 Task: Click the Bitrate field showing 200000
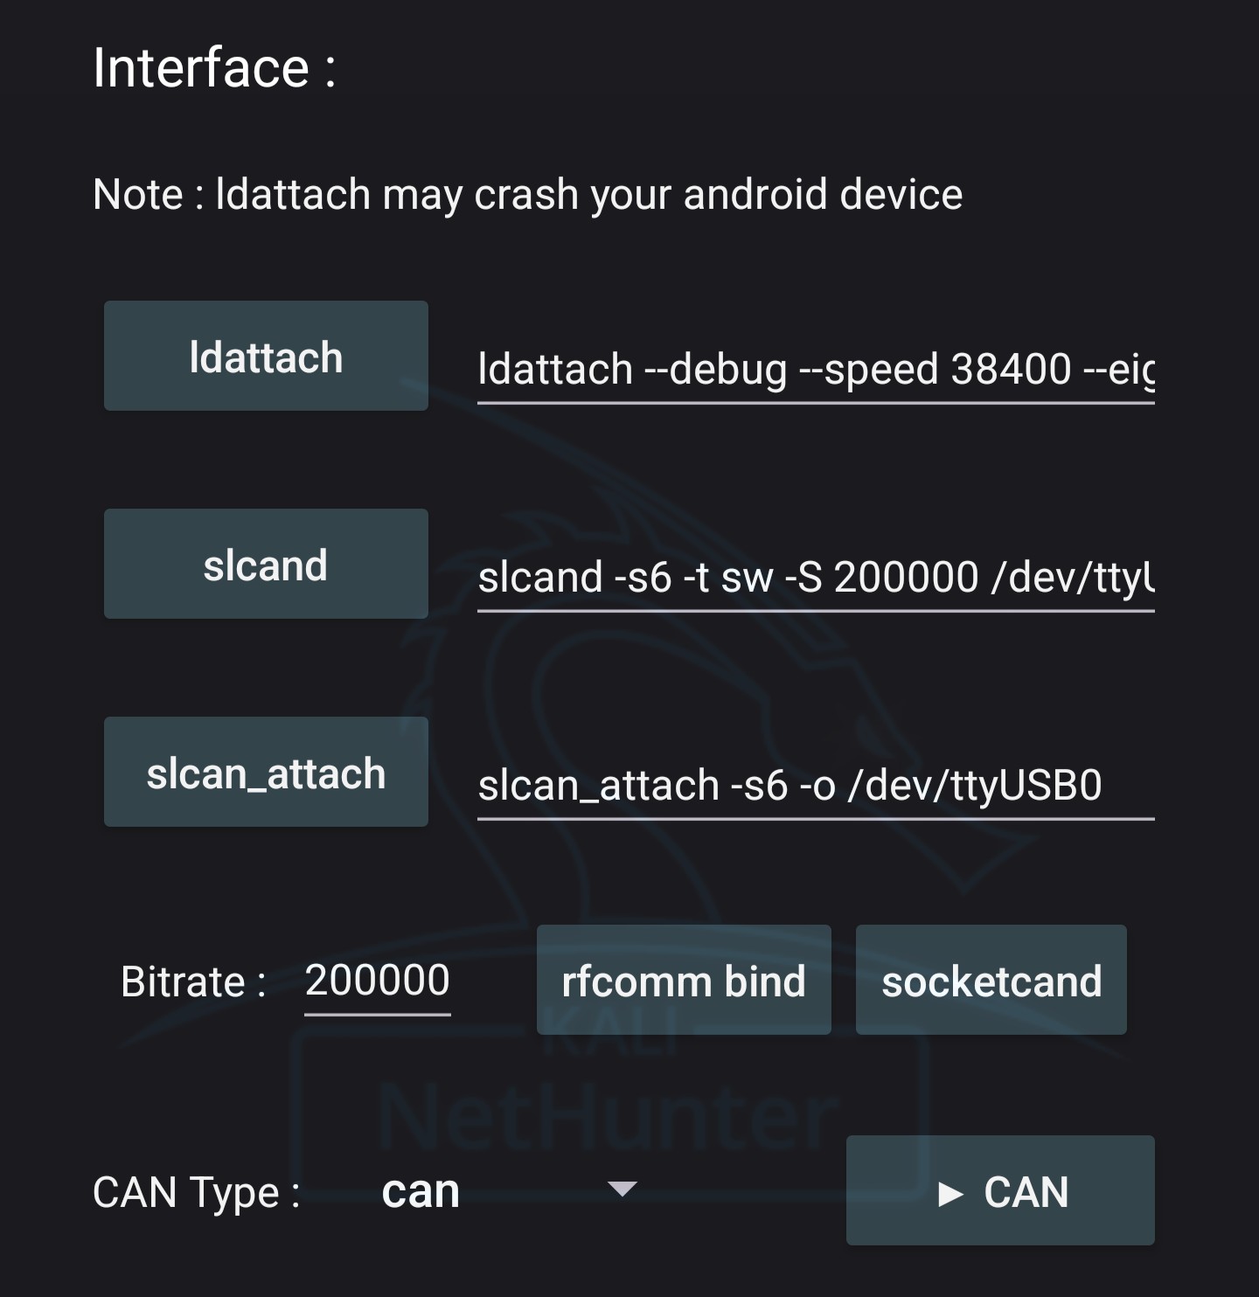[x=377, y=981]
